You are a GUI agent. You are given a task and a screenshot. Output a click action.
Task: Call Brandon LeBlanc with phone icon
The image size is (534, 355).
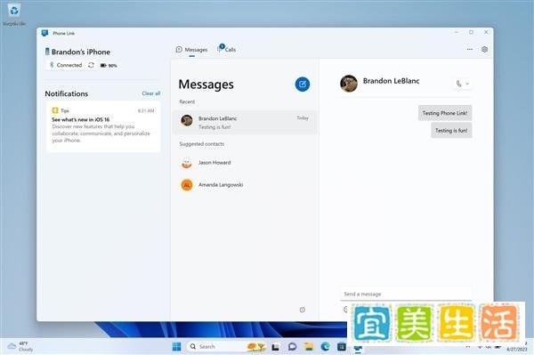point(458,84)
